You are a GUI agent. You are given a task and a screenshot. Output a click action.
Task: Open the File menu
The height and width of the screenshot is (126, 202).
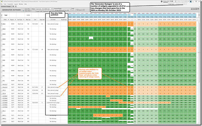pyautogui.click(x=2, y=4)
